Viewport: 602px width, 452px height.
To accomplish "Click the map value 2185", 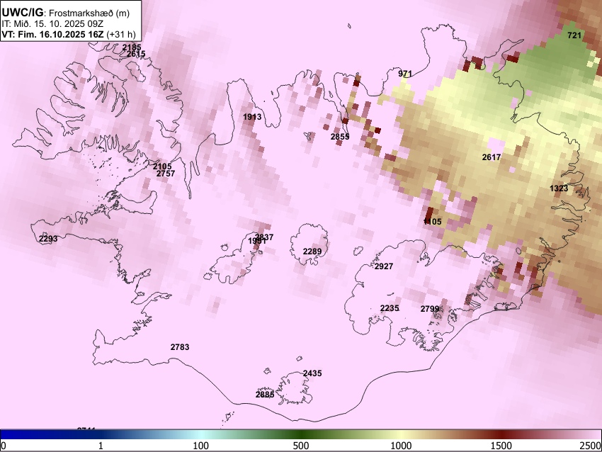I will 132,47.
